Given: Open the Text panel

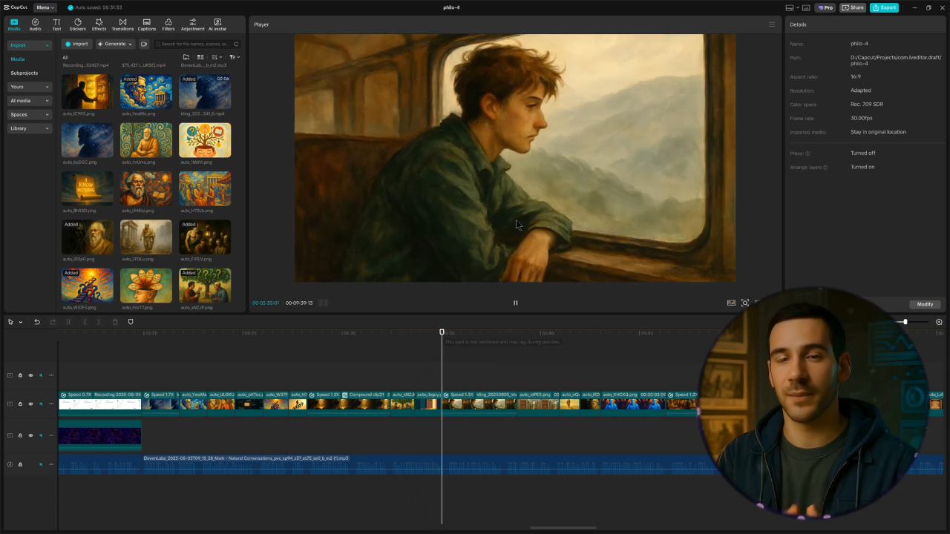Looking at the screenshot, I should pyautogui.click(x=56, y=24).
